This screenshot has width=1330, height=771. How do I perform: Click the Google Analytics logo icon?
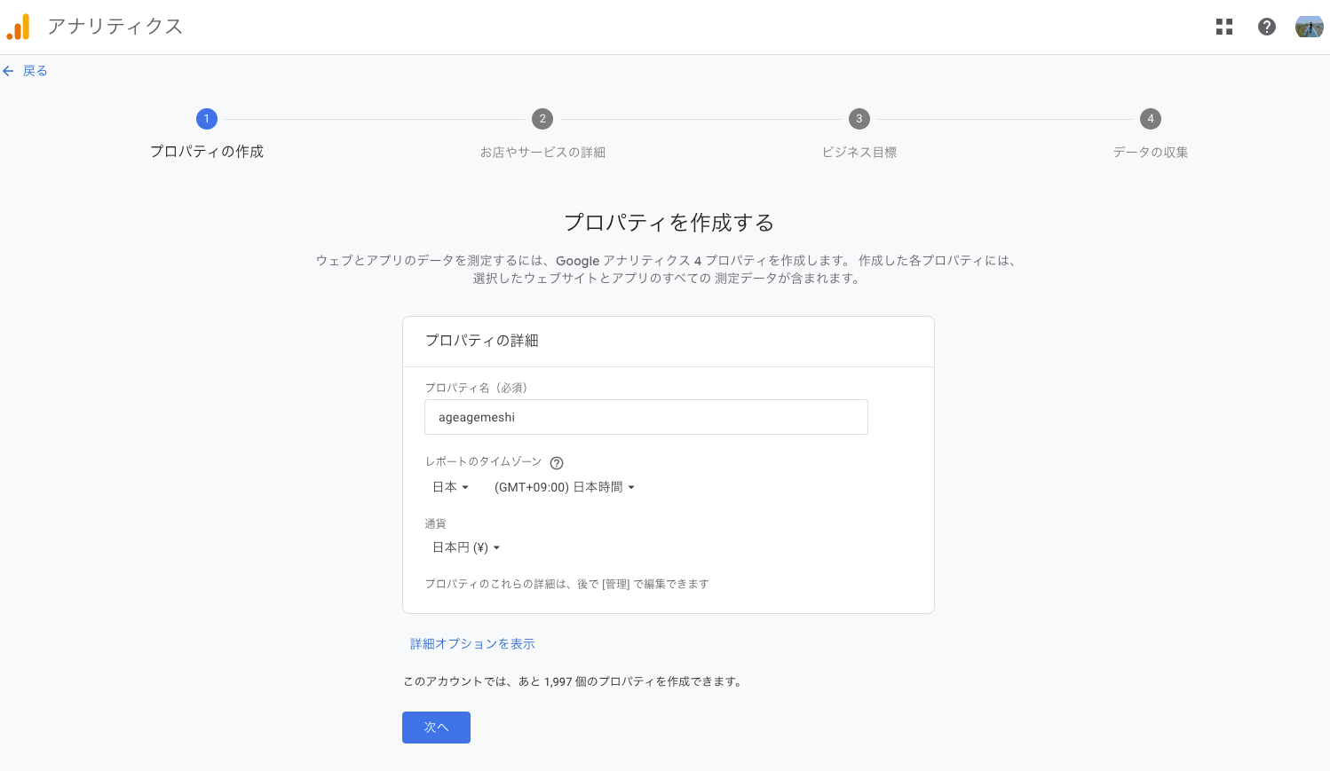coord(18,27)
